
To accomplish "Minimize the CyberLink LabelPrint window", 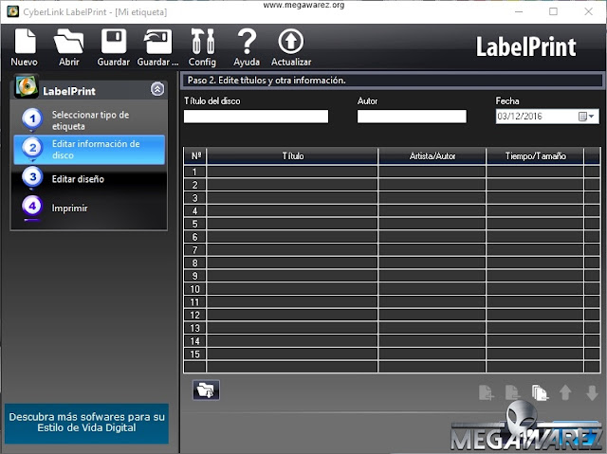I will click(519, 11).
